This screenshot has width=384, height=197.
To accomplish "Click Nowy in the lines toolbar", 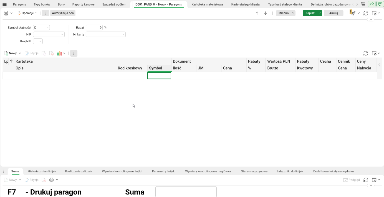I will click(11, 53).
